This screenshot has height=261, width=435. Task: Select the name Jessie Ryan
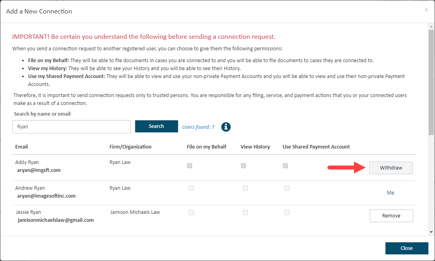[28, 212]
